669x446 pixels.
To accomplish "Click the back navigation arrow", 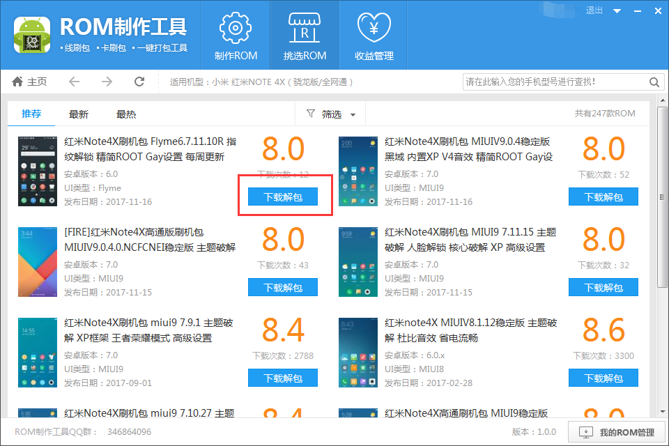I will (74, 82).
